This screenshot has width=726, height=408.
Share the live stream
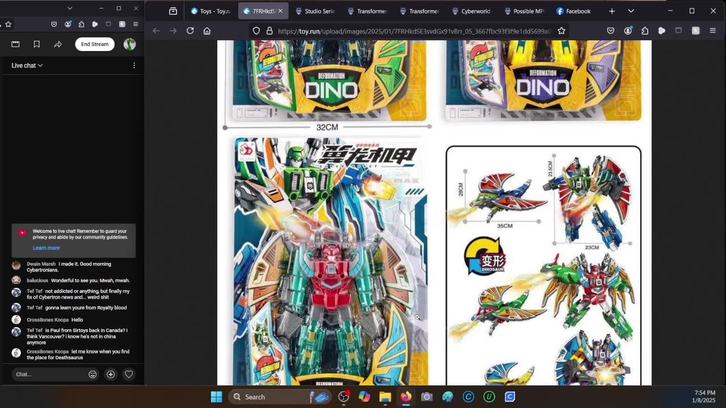point(58,44)
